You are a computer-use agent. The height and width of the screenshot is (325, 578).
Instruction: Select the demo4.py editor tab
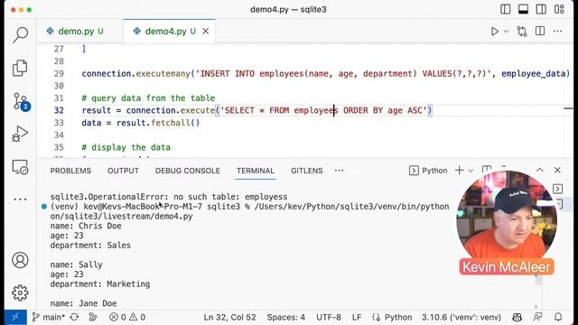(165, 32)
